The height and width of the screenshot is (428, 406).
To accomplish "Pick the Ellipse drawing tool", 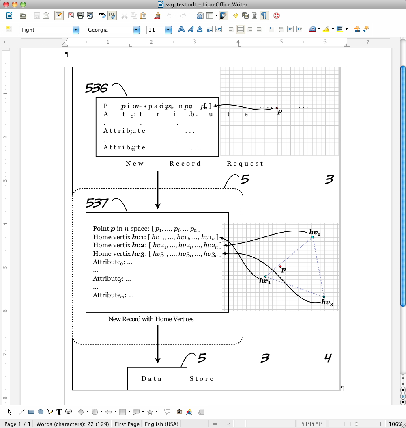I will tap(41, 412).
